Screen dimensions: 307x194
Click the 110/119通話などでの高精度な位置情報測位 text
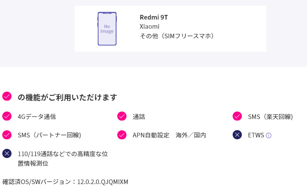click(62, 158)
